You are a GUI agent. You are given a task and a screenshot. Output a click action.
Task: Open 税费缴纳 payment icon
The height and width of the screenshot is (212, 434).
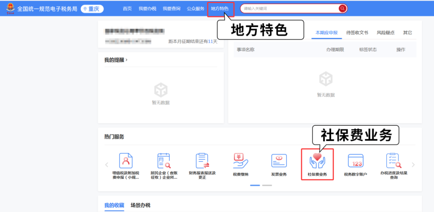[240, 161]
